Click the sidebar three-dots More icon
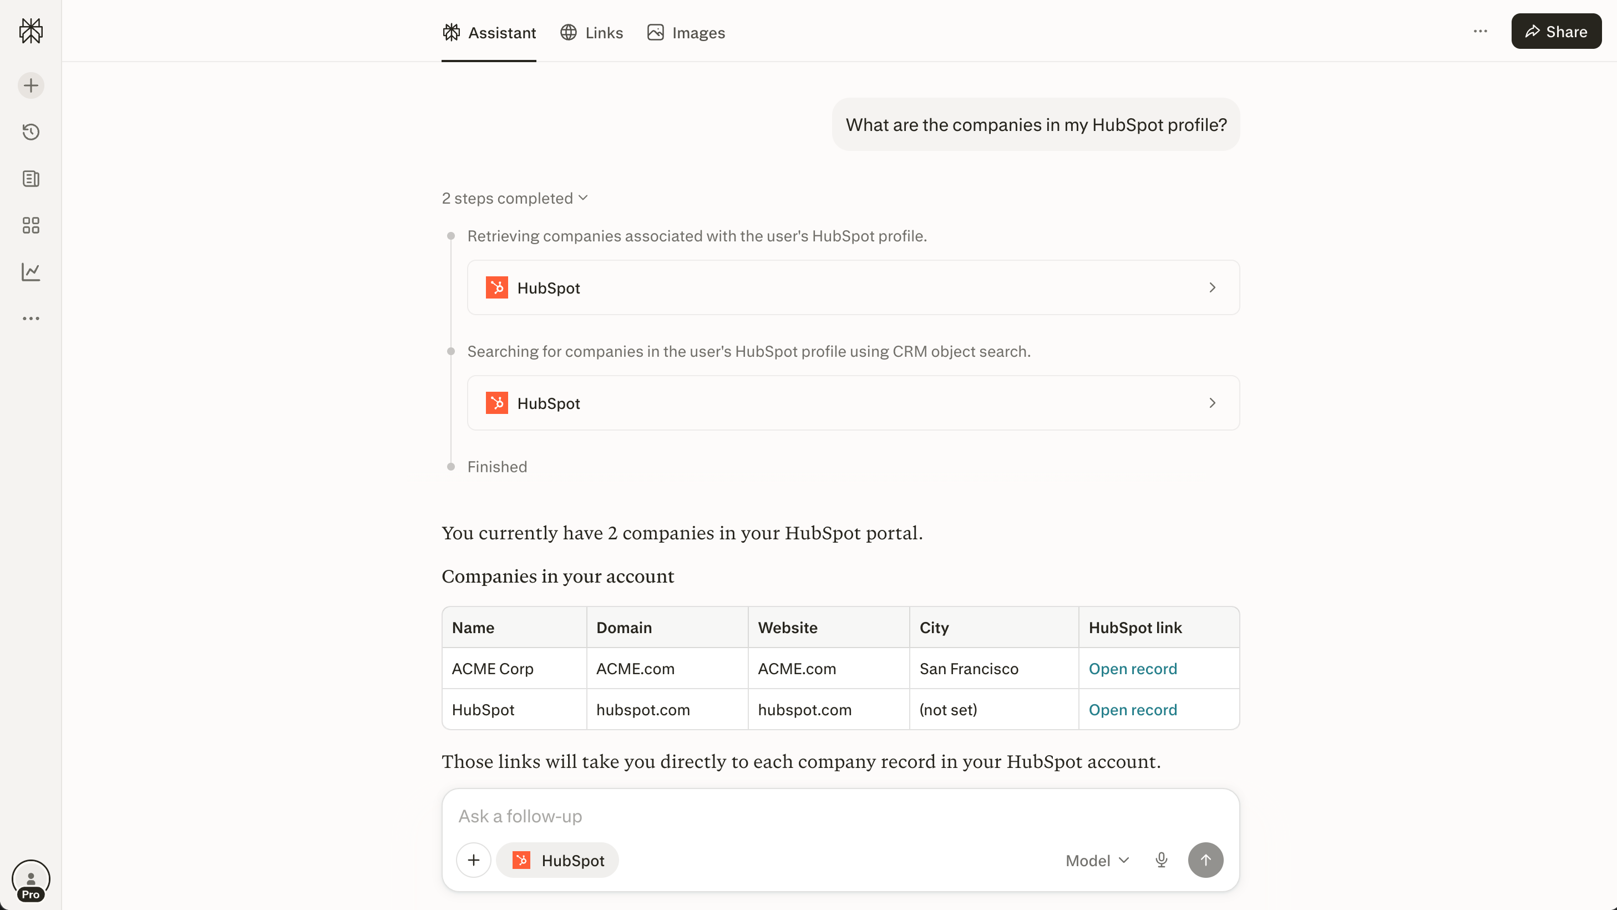Image resolution: width=1617 pixels, height=910 pixels. point(31,318)
